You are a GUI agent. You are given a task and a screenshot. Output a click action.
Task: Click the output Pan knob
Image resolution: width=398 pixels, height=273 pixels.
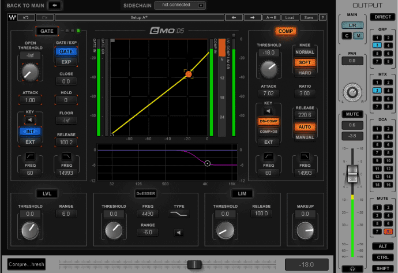tap(352, 92)
